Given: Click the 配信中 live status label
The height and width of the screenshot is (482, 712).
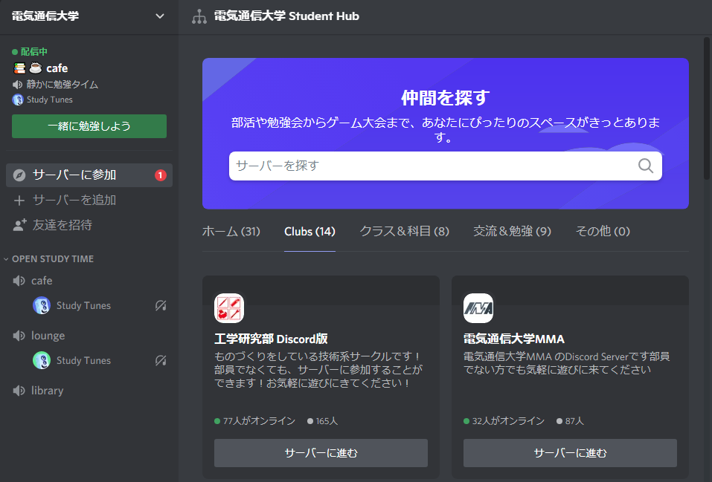Looking at the screenshot, I should click(34, 52).
